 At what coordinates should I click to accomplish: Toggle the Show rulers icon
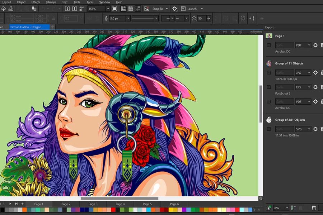coord(123,9)
